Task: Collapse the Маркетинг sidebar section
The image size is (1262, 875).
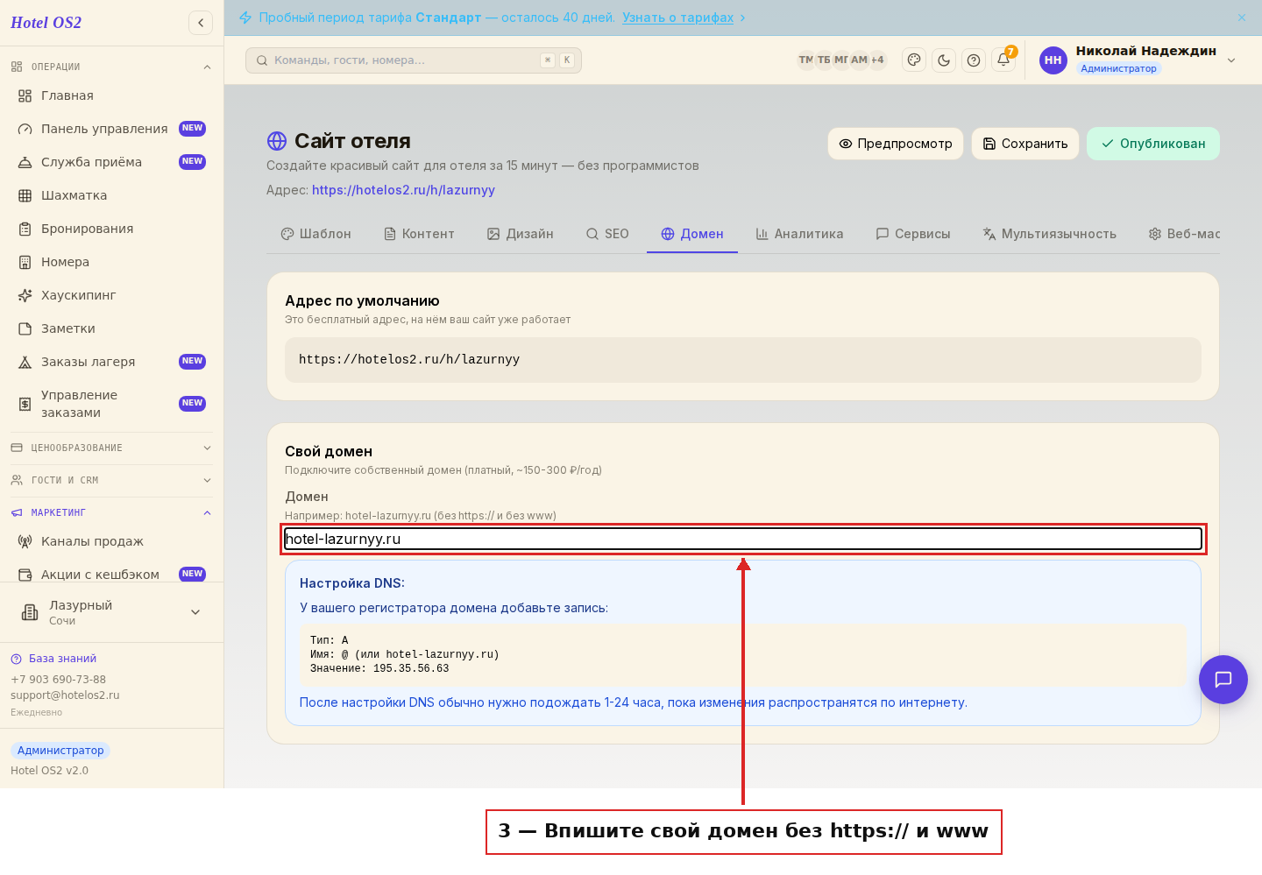Action: tap(111, 512)
